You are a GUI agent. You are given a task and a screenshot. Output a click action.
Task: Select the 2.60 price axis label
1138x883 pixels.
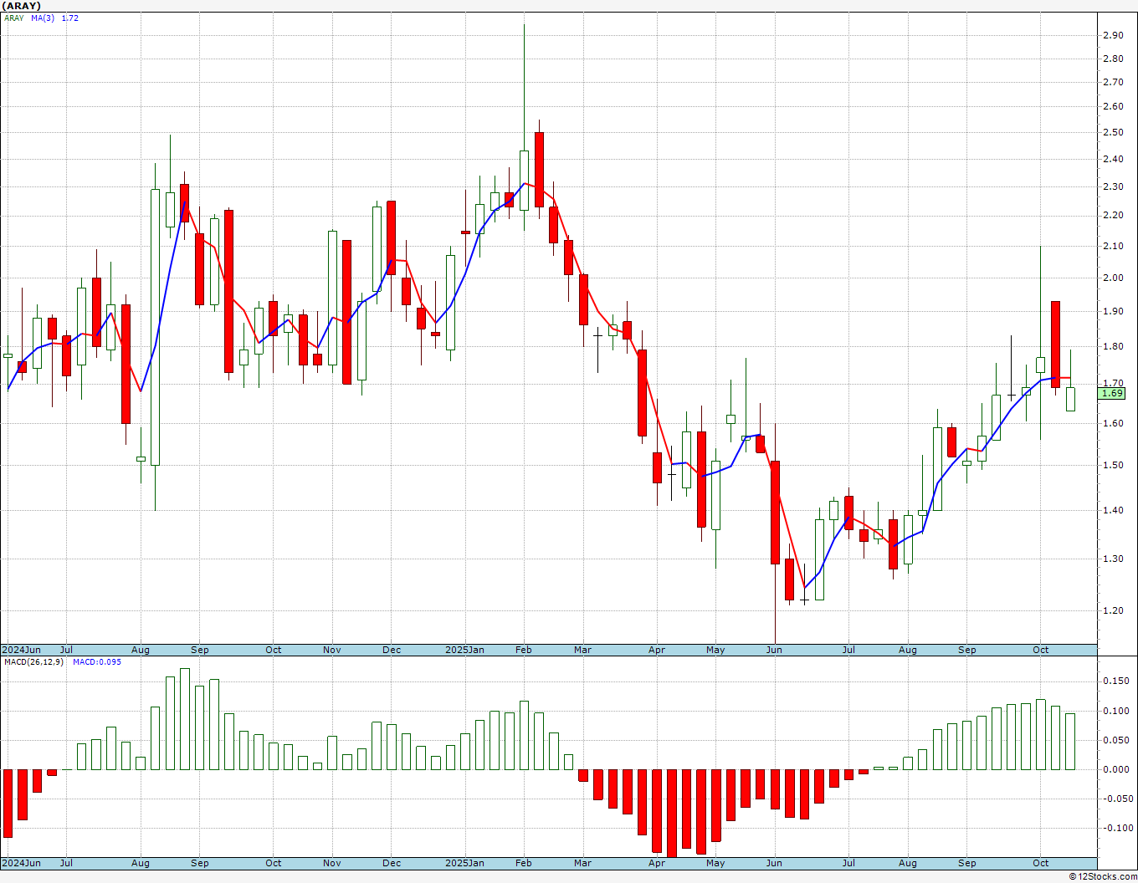coord(1113,106)
